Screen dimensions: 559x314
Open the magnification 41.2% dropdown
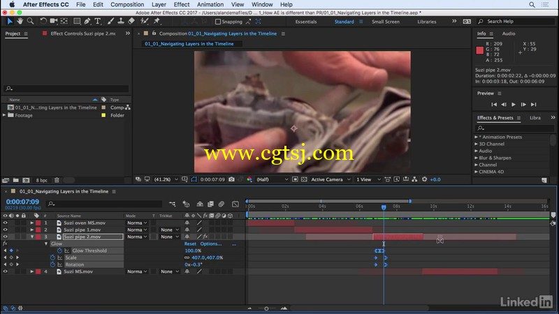click(x=166, y=179)
